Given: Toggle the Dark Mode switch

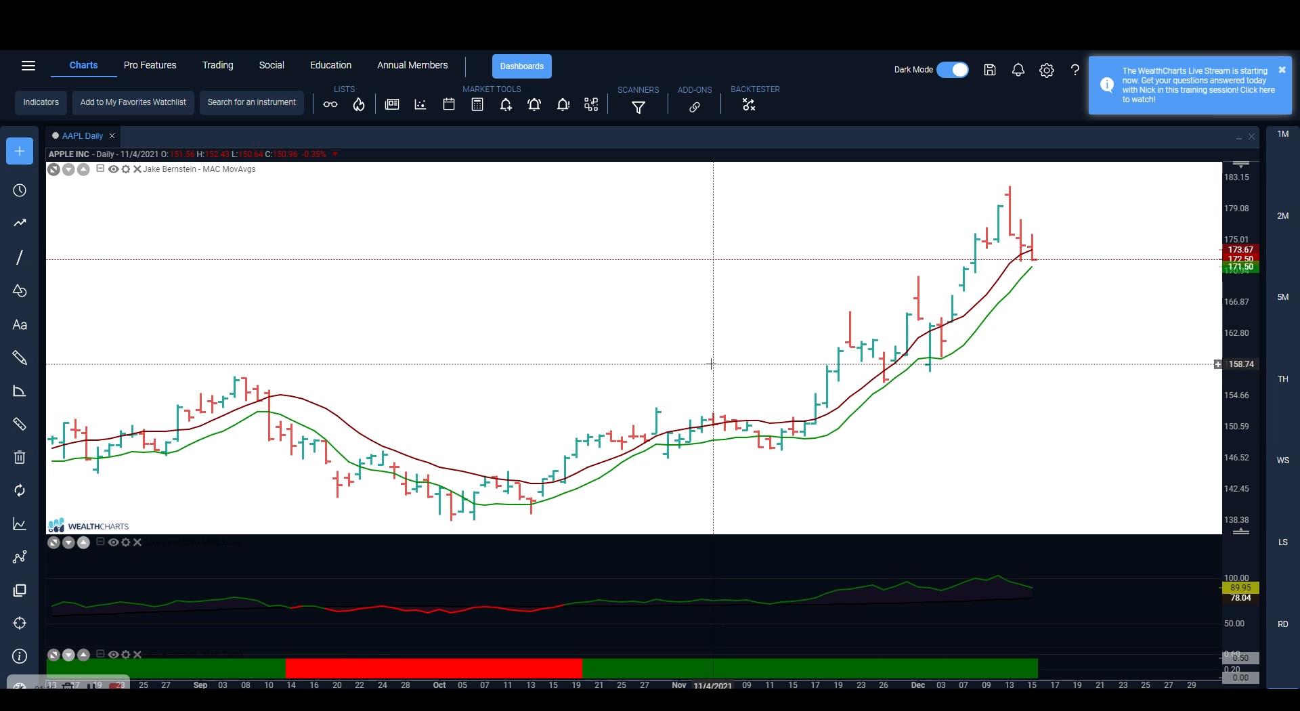Looking at the screenshot, I should click(x=953, y=70).
